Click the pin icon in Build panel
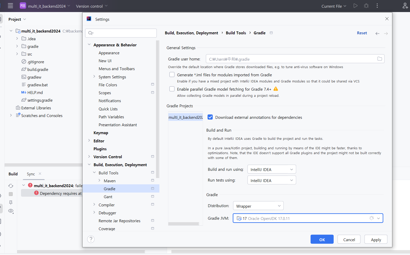The height and width of the screenshot is (255, 410). click(11, 203)
